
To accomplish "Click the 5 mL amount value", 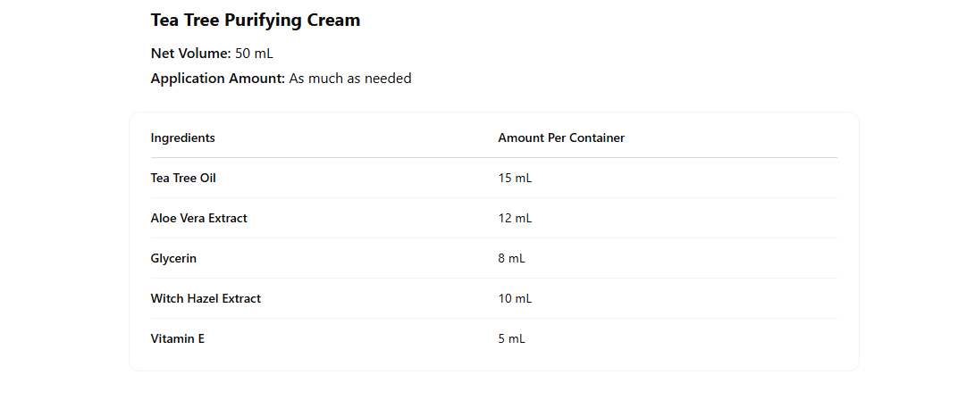I will click(512, 338).
